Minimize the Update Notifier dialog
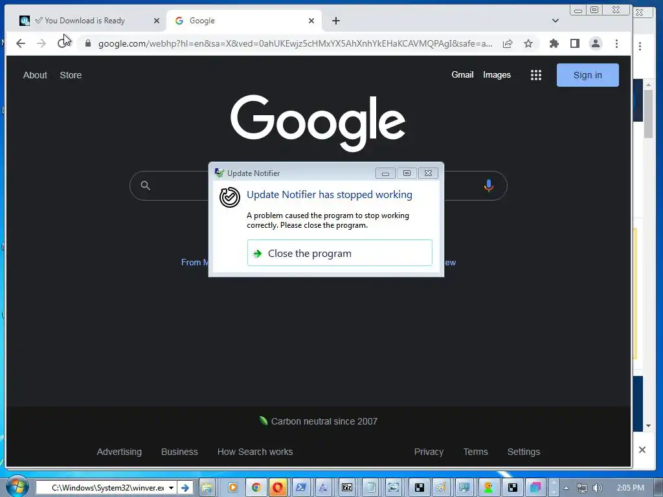This screenshot has height=497, width=663. [385, 173]
